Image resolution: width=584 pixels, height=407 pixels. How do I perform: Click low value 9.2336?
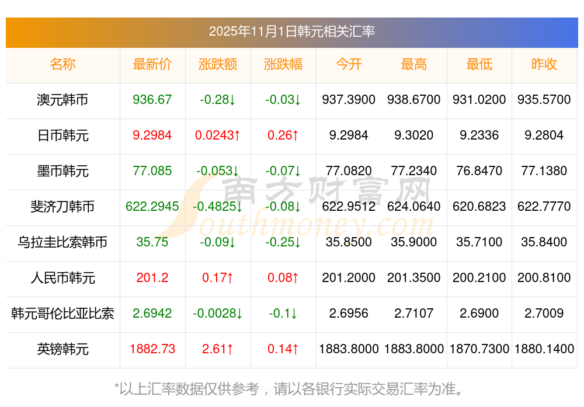479,135
